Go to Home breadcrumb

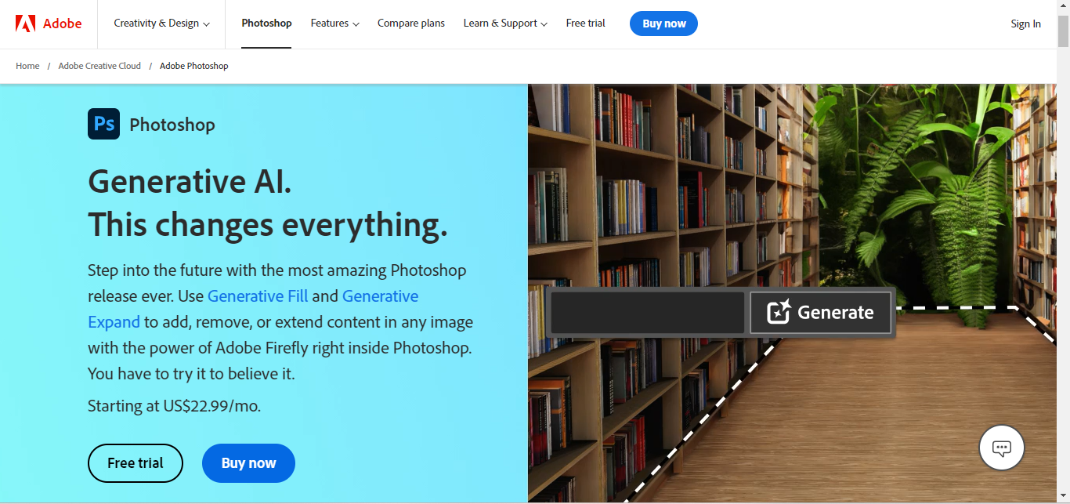[x=27, y=66]
